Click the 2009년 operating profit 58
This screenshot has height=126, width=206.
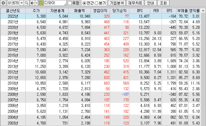(107, 89)
